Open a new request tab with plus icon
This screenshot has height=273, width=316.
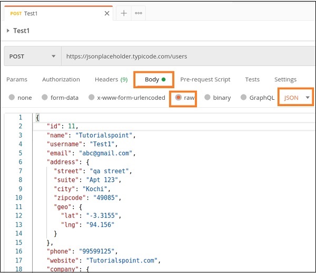click(x=124, y=14)
